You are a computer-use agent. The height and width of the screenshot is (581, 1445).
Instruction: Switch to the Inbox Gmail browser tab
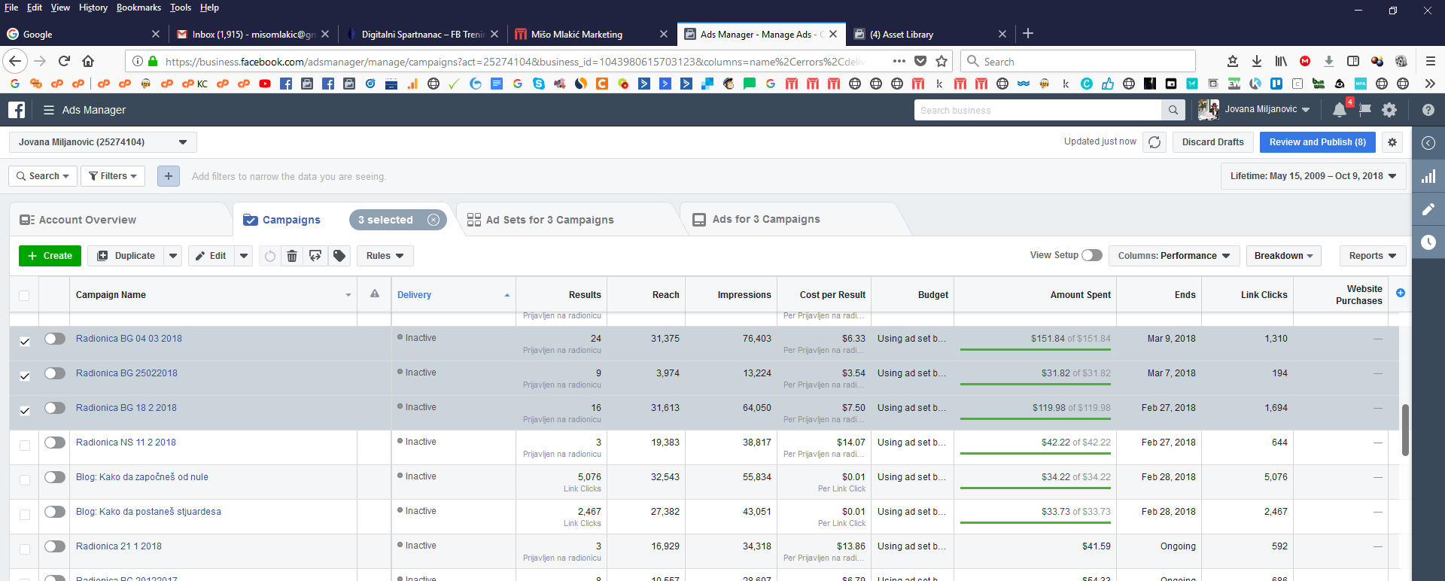point(252,34)
